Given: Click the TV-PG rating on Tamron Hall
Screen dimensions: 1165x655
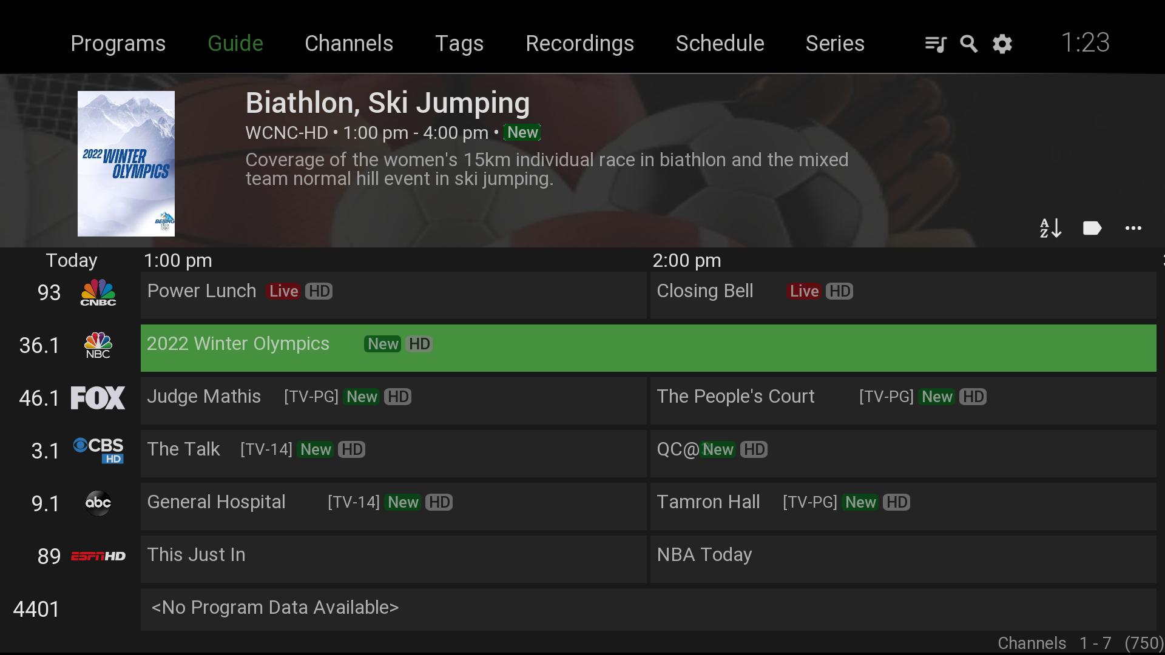Looking at the screenshot, I should [810, 502].
